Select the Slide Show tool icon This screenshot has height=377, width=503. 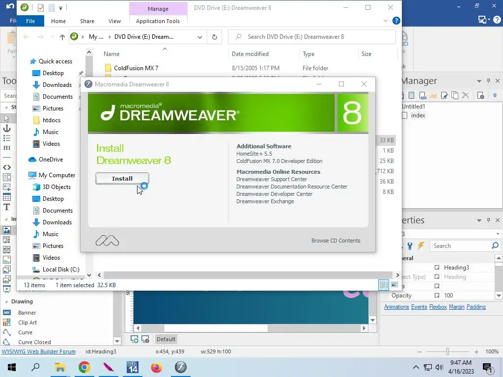point(7,289)
